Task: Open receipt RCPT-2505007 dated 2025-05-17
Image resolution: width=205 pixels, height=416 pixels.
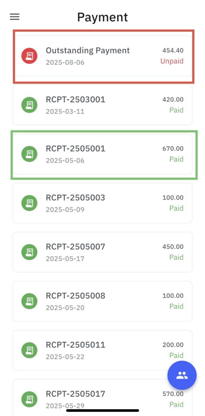Action: point(103,252)
